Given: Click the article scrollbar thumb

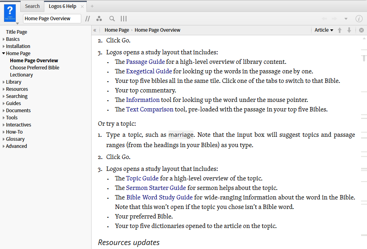Looking at the screenshot, I should click(x=364, y=58).
